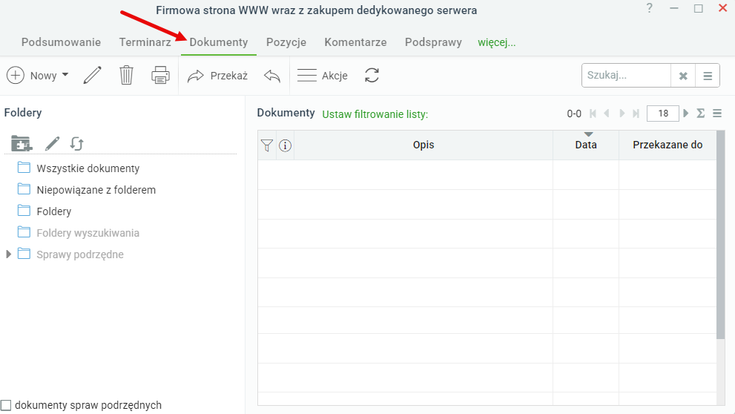
Task: Click the trash delete icon
Action: coord(126,75)
